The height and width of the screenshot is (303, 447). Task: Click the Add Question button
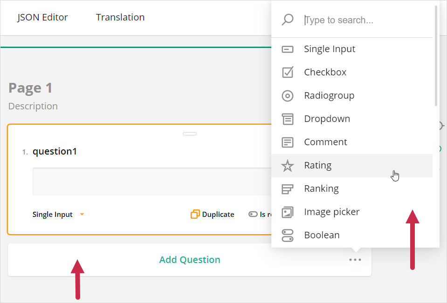click(x=190, y=260)
